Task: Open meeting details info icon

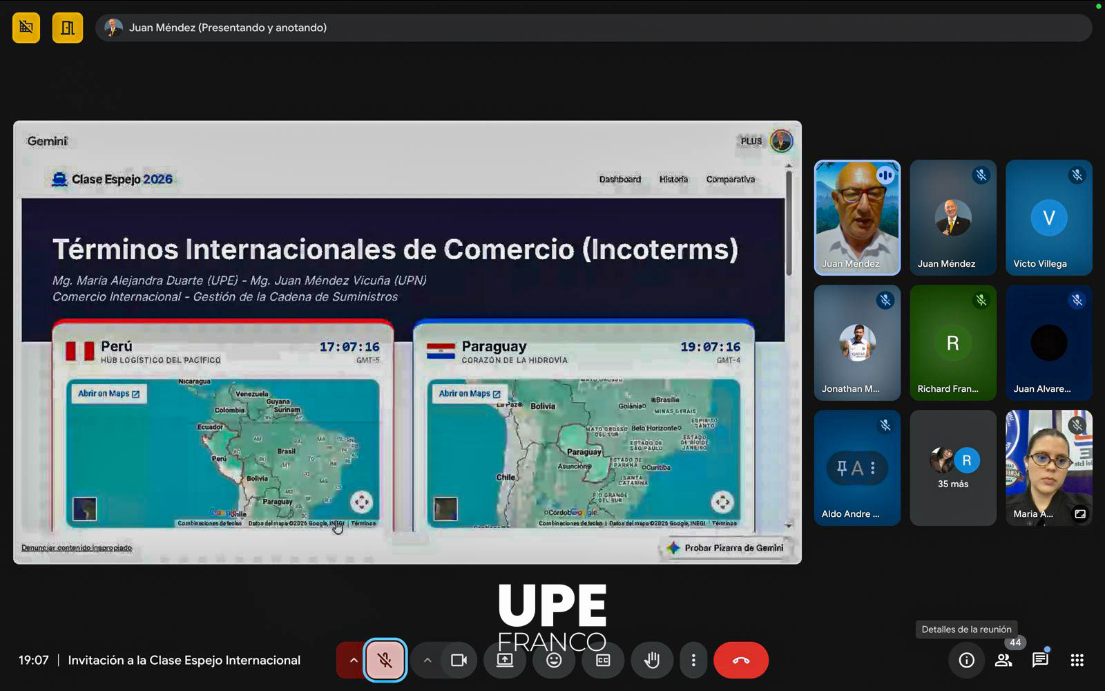Action: pos(967,661)
